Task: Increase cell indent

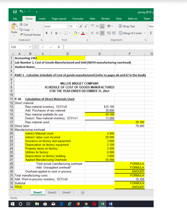Action: tap(114, 33)
